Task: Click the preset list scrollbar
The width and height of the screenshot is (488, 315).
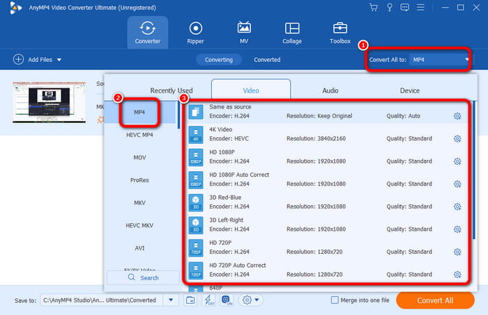Action: pyautogui.click(x=474, y=170)
